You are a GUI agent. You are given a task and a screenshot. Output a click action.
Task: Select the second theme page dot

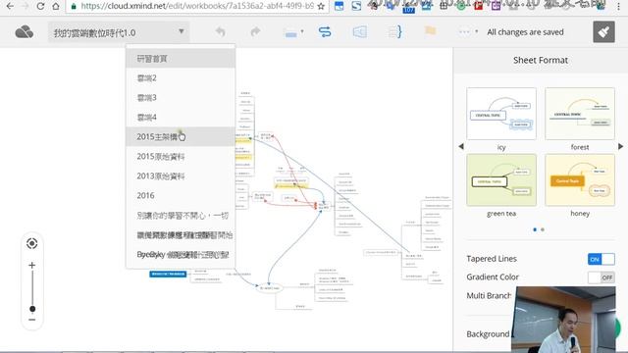pyautogui.click(x=543, y=229)
